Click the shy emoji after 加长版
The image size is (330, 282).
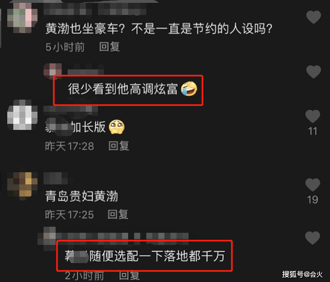(116, 127)
